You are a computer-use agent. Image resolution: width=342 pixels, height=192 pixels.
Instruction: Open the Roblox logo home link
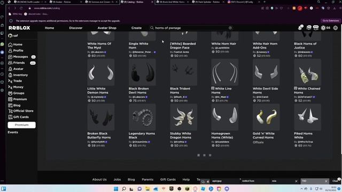point(19,28)
